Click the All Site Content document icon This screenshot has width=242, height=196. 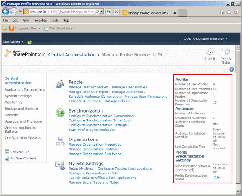pos(7,158)
